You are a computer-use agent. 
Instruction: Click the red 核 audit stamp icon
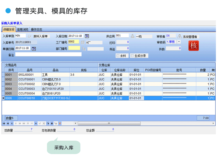tap(194, 46)
